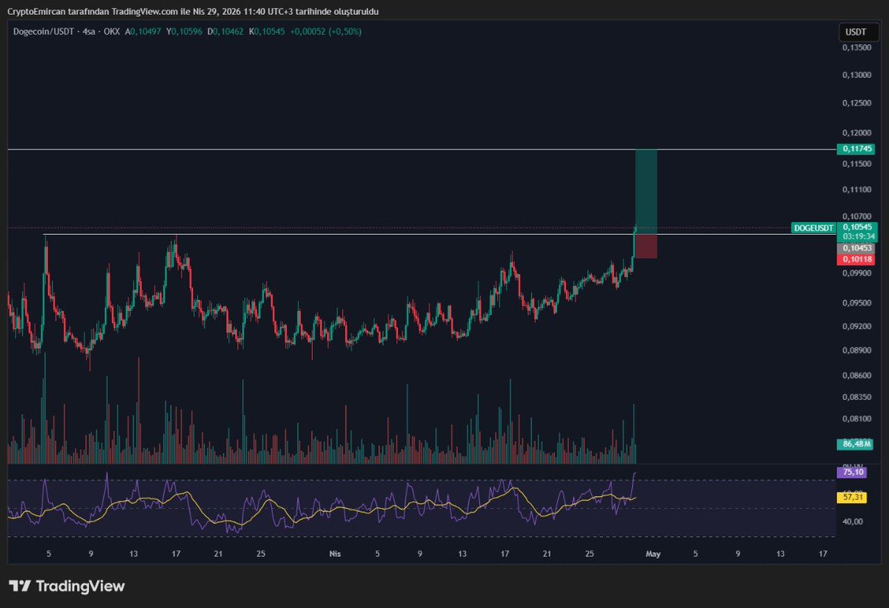Click the countdown timer 03:19:34
The height and width of the screenshot is (608, 889).
click(857, 235)
